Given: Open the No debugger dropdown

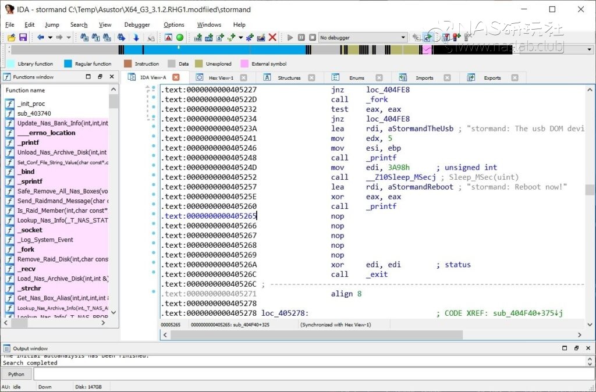Looking at the screenshot, I should [x=403, y=37].
